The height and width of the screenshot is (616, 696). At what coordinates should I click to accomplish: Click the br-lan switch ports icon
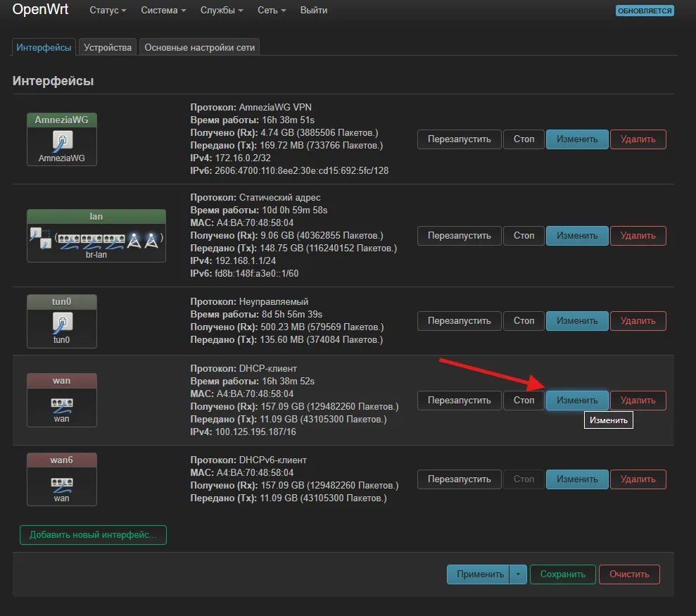pyautogui.click(x=91, y=240)
